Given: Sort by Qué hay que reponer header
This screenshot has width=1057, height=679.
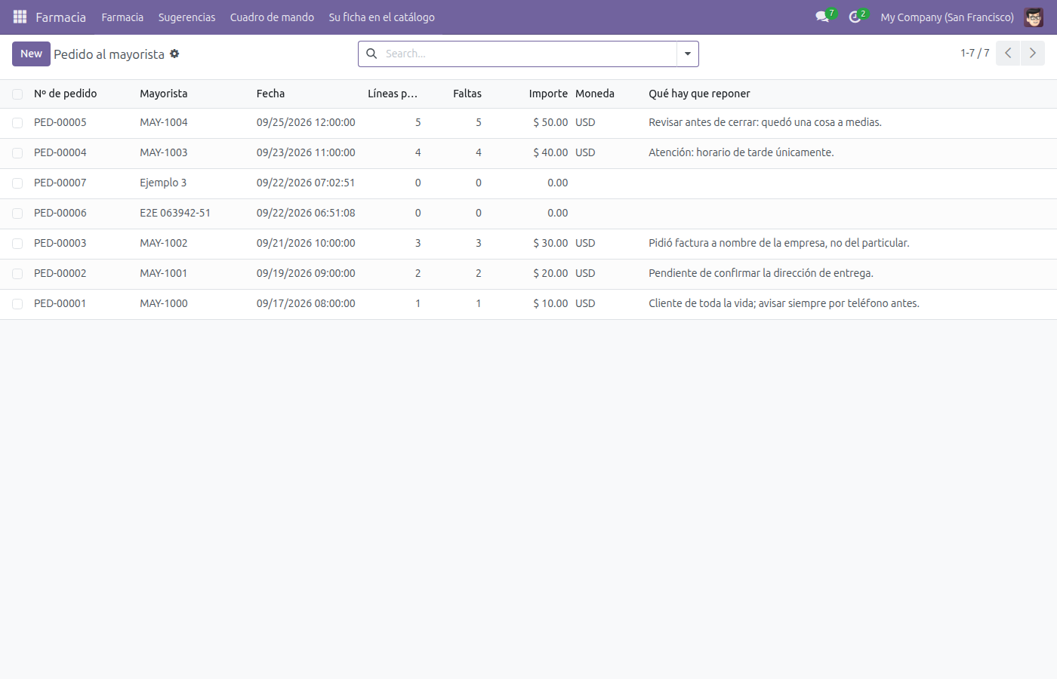Looking at the screenshot, I should pos(699,94).
